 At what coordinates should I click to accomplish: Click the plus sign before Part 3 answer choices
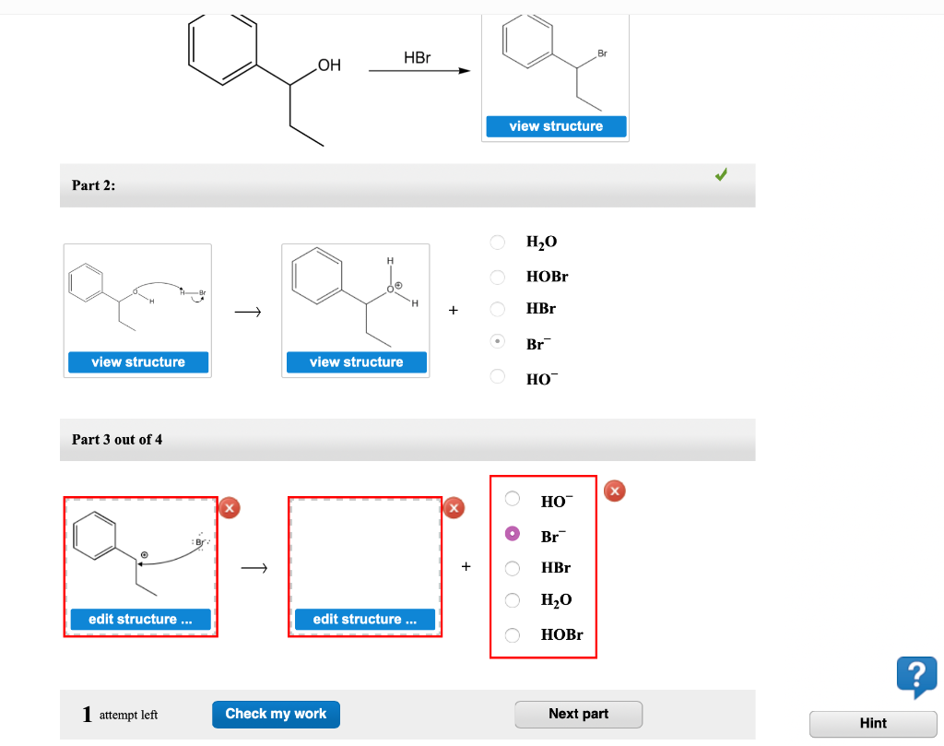click(466, 566)
